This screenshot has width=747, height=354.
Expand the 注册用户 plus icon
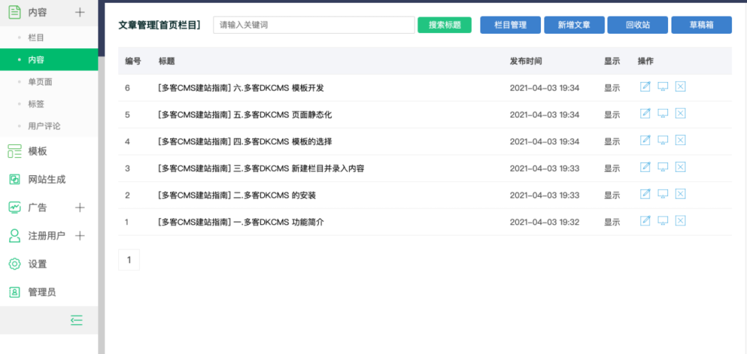[x=80, y=236]
